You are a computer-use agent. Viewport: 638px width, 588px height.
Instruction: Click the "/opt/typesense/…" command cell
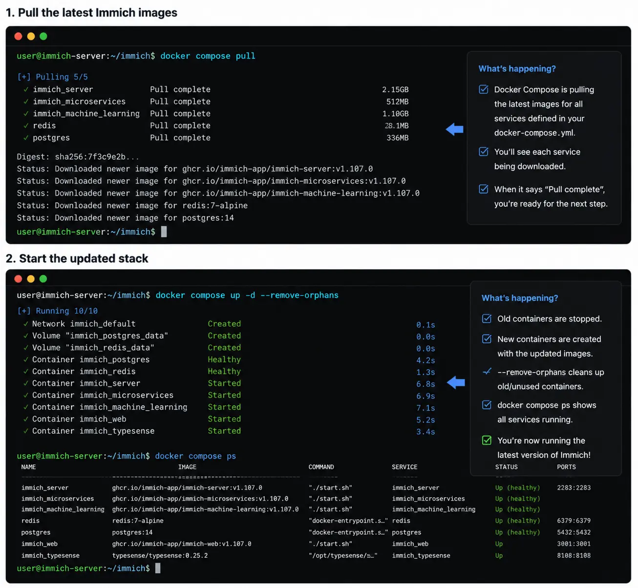[343, 556]
